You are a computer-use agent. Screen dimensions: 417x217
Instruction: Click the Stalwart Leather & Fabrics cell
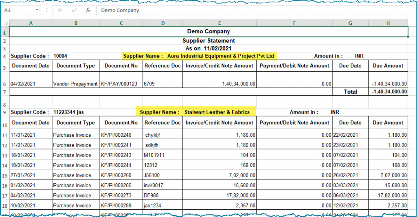(x=195, y=112)
